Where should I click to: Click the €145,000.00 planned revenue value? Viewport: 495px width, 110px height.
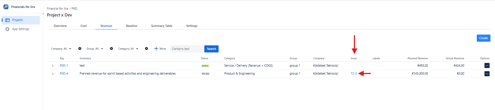[420, 73]
